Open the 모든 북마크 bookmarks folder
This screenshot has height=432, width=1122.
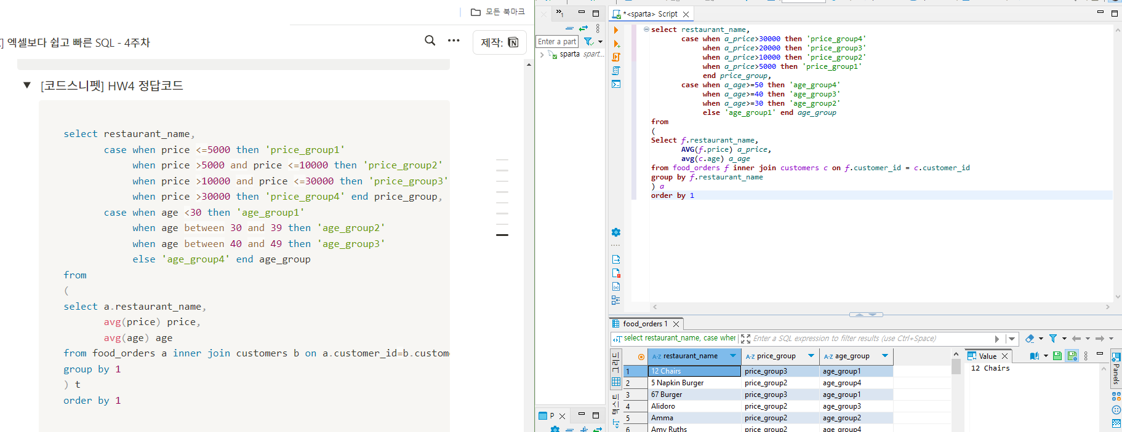(x=498, y=12)
